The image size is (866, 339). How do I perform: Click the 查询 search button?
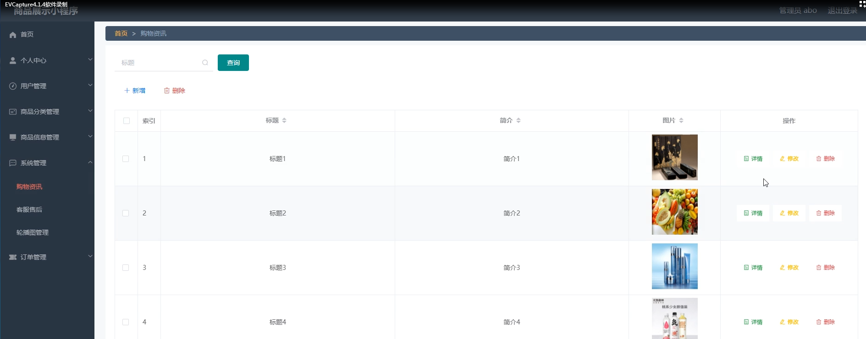(233, 63)
